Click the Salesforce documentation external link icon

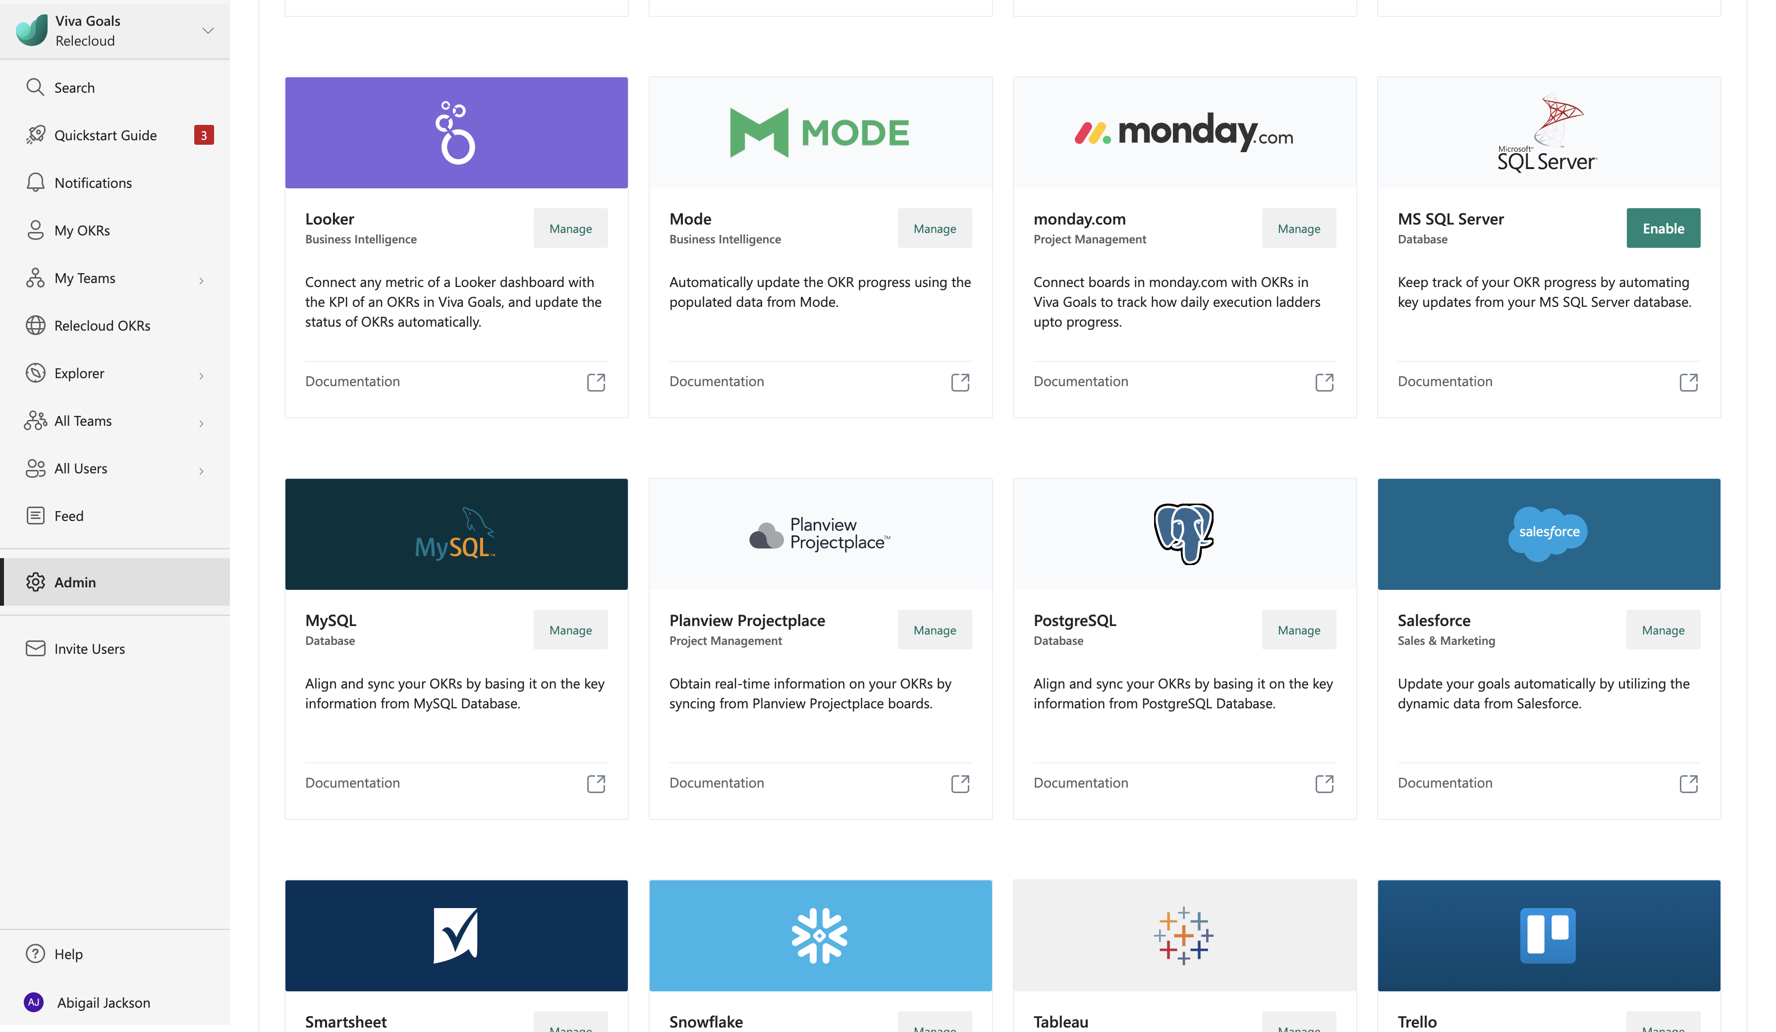(1689, 783)
